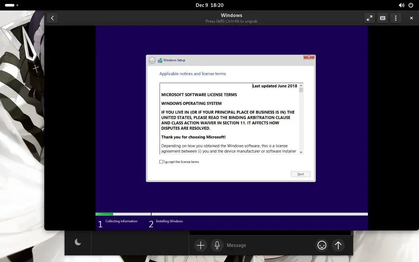Click the green setup progress bar
Viewport: 419px width, 262px height.
point(104,214)
